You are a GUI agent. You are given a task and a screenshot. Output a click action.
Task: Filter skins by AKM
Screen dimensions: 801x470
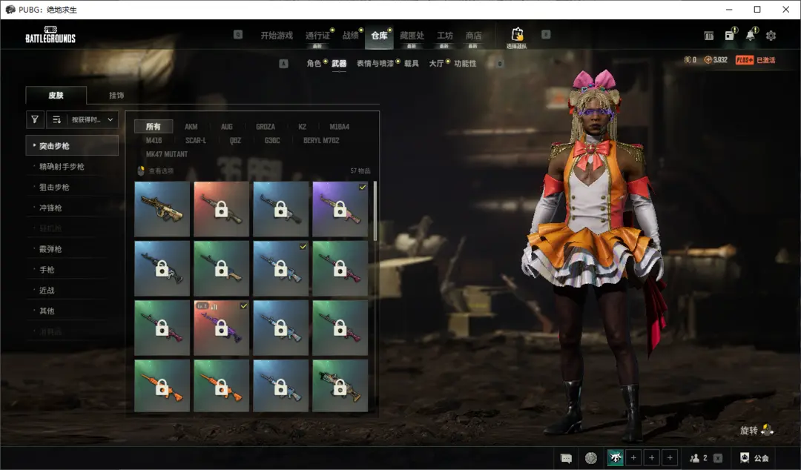tap(191, 126)
